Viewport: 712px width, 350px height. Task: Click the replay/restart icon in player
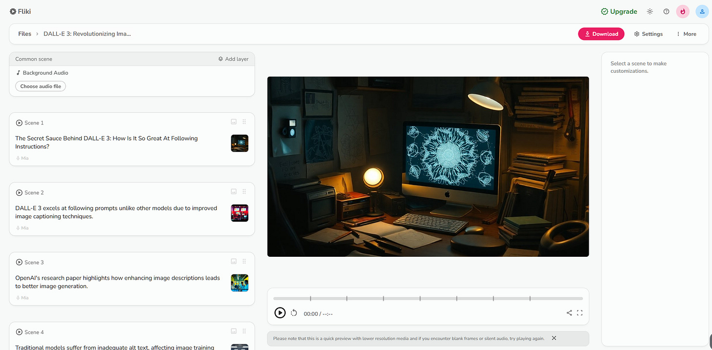[x=294, y=313]
